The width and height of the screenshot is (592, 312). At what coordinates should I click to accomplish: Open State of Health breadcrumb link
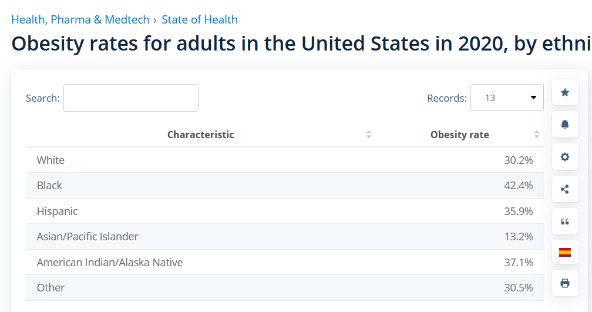[x=200, y=19]
